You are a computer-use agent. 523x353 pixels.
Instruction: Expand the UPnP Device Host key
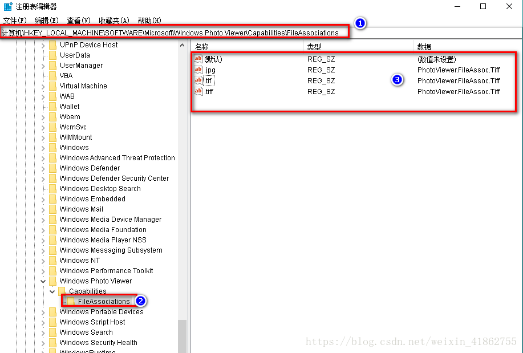pyautogui.click(x=43, y=46)
